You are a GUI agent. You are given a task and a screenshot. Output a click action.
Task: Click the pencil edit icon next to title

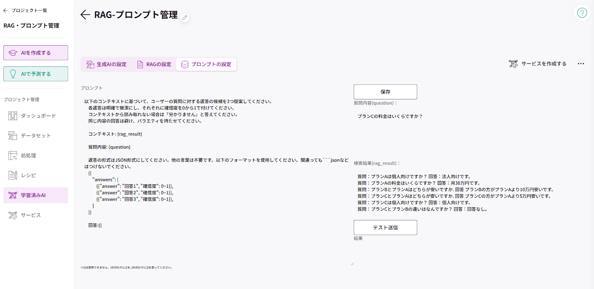tap(185, 17)
